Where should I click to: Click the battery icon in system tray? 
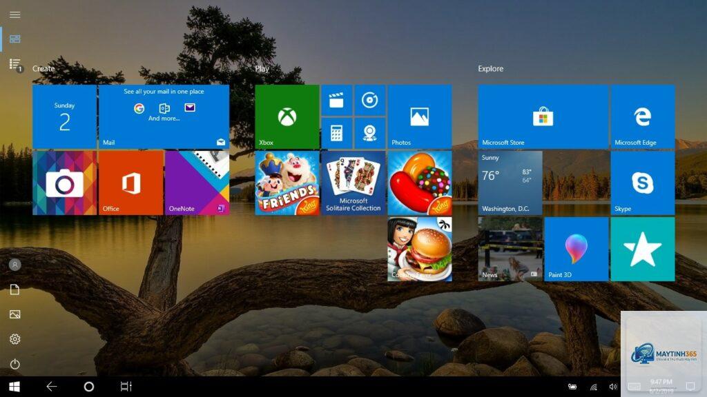coord(572,387)
